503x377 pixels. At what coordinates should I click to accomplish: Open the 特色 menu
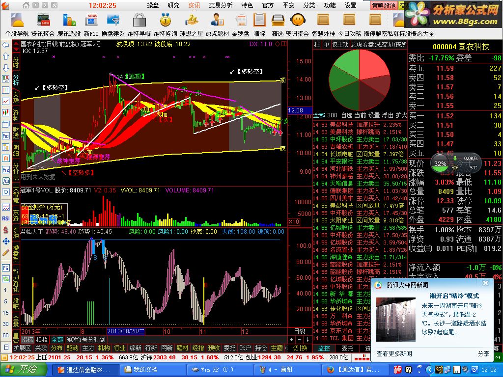tap(247, 5)
